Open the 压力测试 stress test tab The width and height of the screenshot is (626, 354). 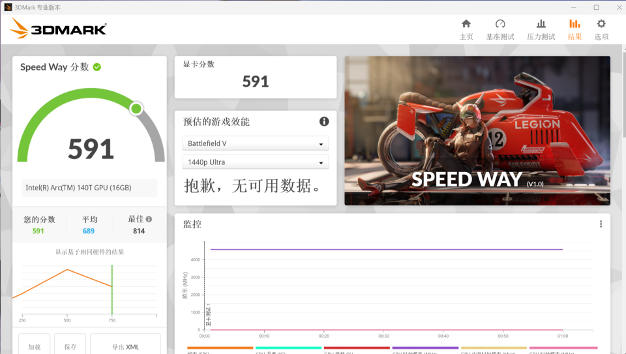[541, 30]
